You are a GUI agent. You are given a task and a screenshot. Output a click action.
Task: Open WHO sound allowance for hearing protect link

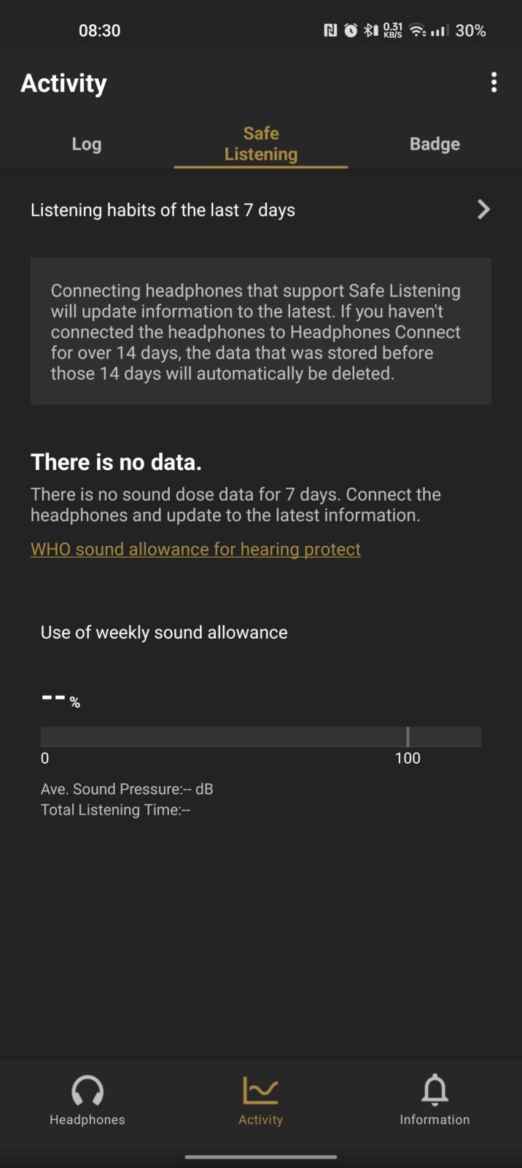tap(195, 549)
